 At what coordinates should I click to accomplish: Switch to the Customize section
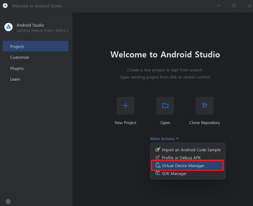tap(35, 57)
